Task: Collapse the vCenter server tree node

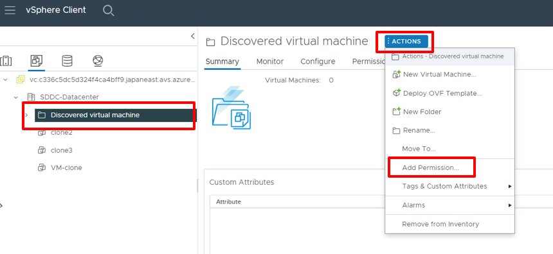Action: (5, 80)
